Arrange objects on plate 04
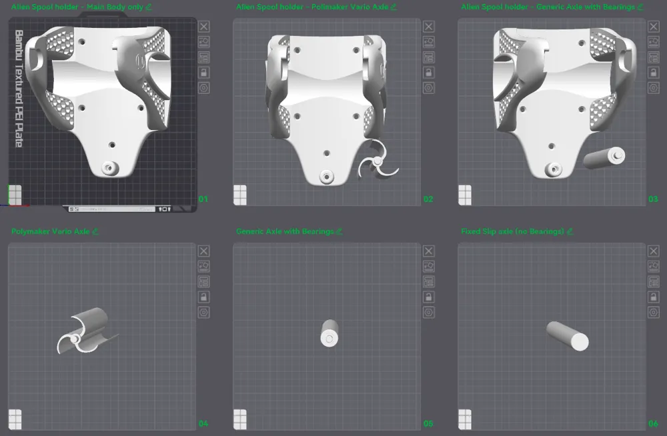Image resolution: width=667 pixels, height=436 pixels. click(x=204, y=282)
